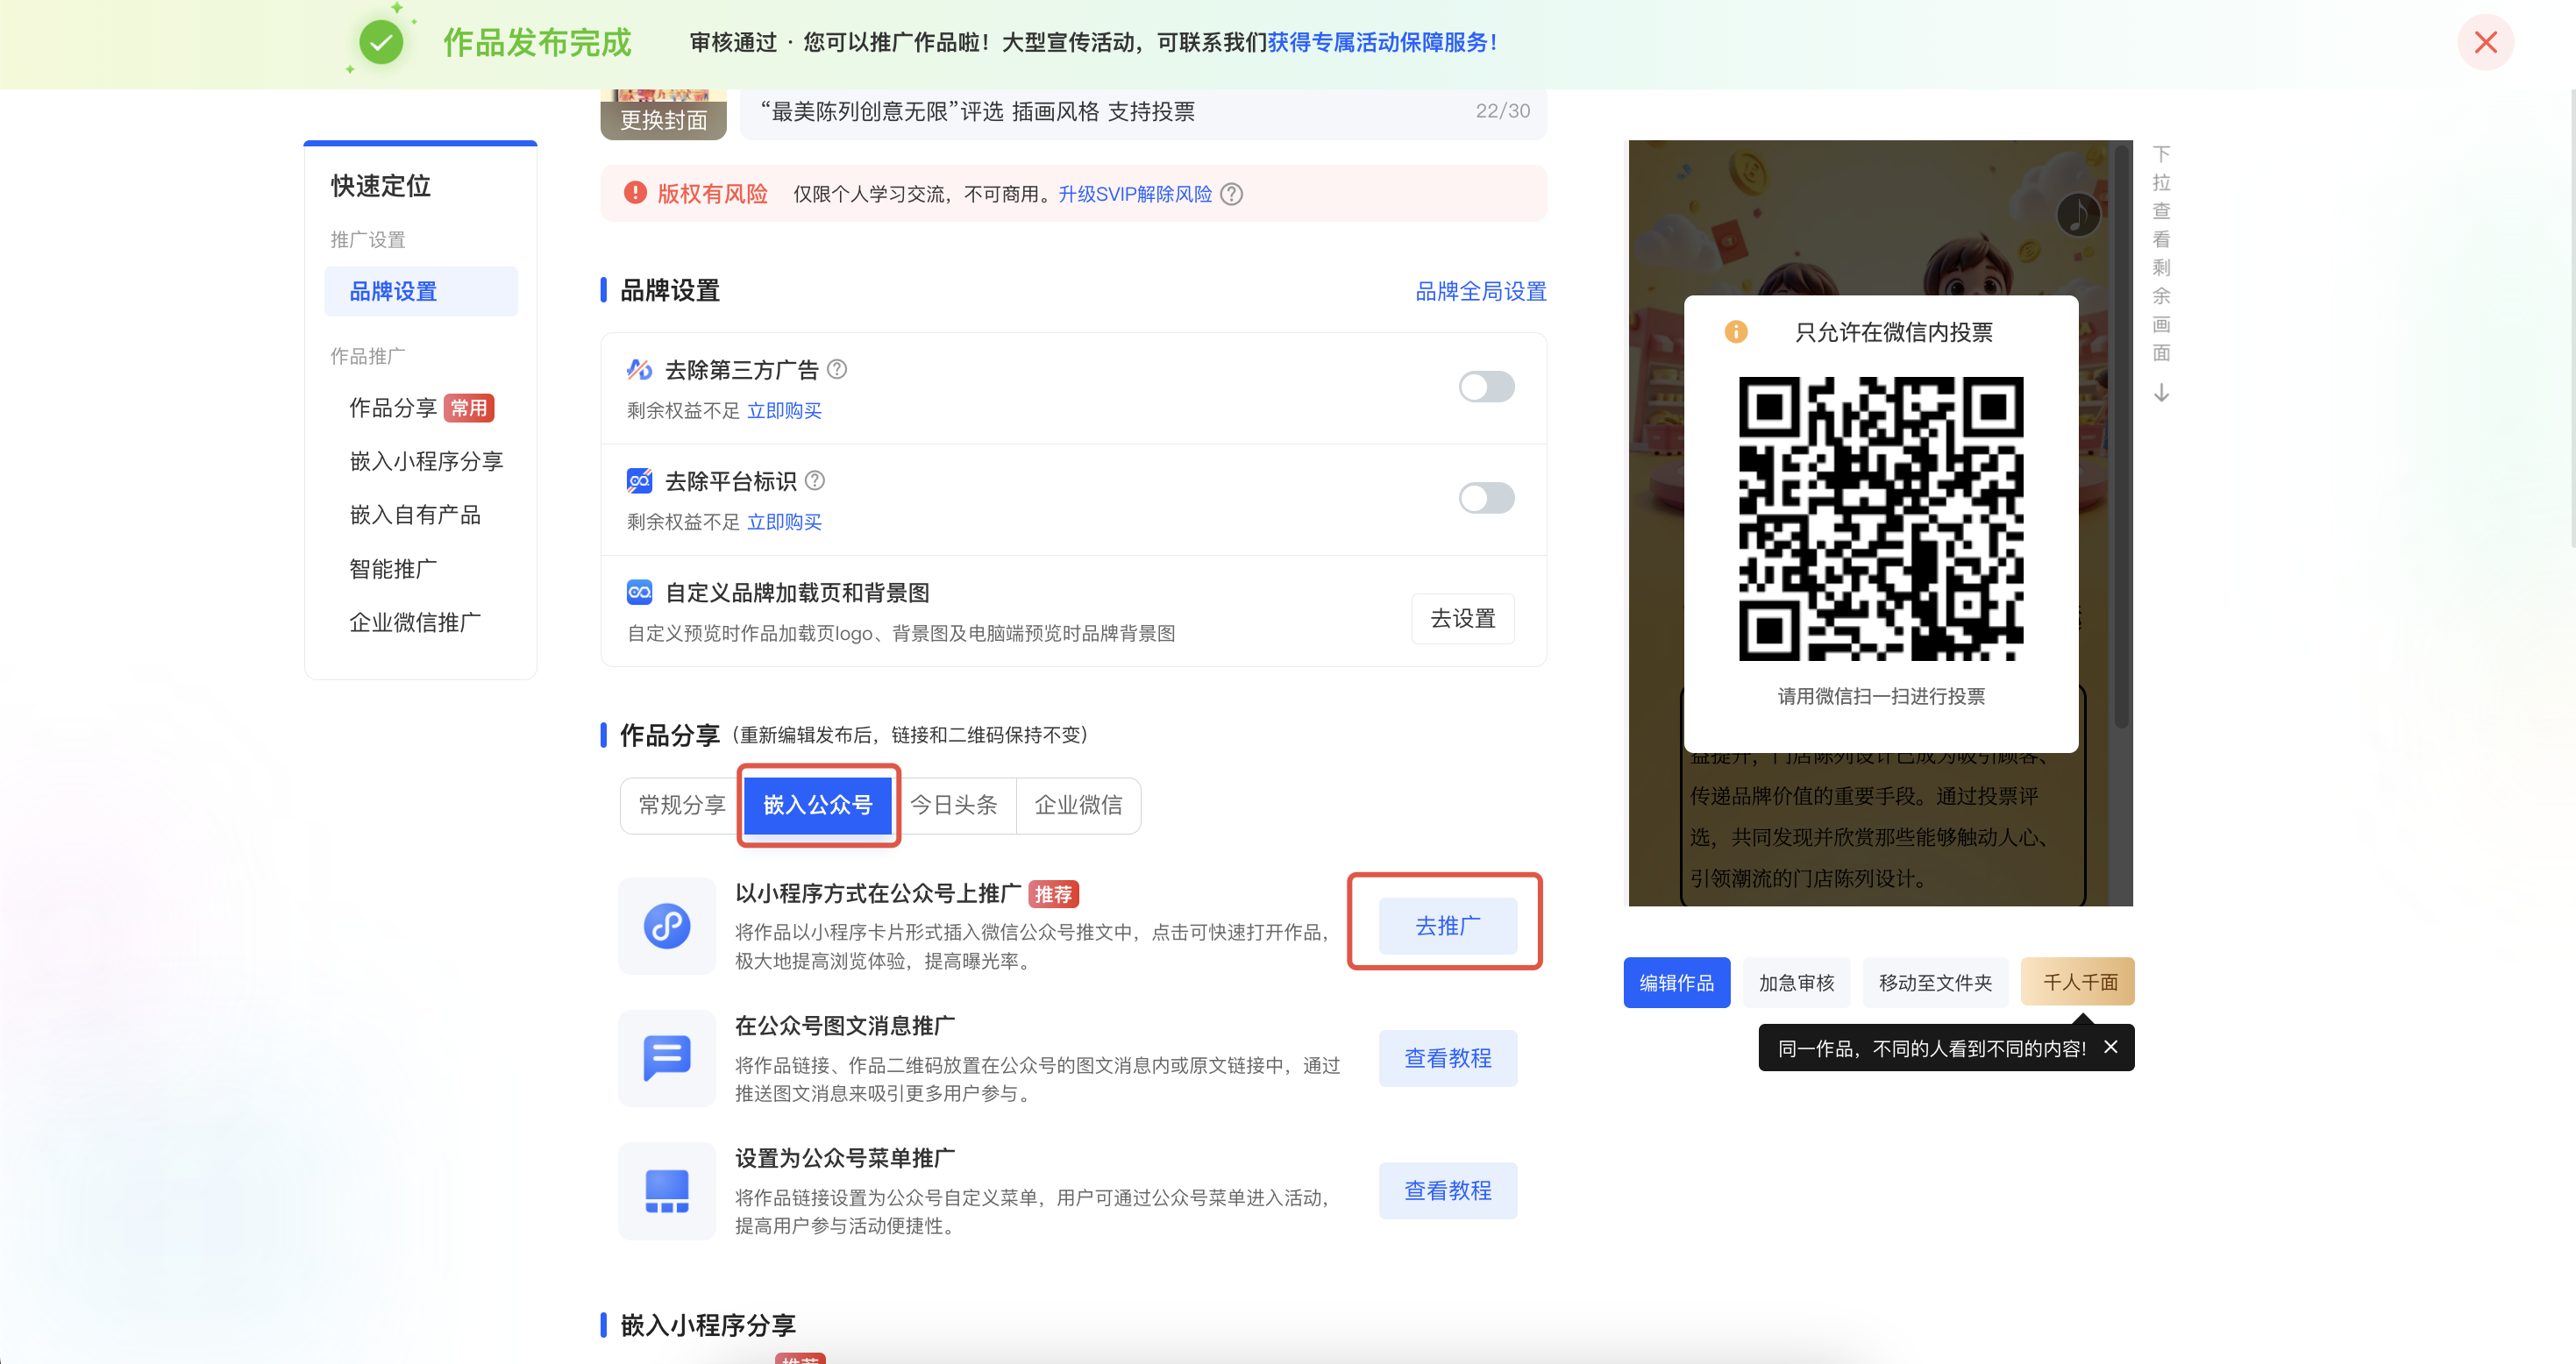This screenshot has width=2576, height=1364.
Task: Click 立即购买 under 去除平台标识
Action: point(784,521)
